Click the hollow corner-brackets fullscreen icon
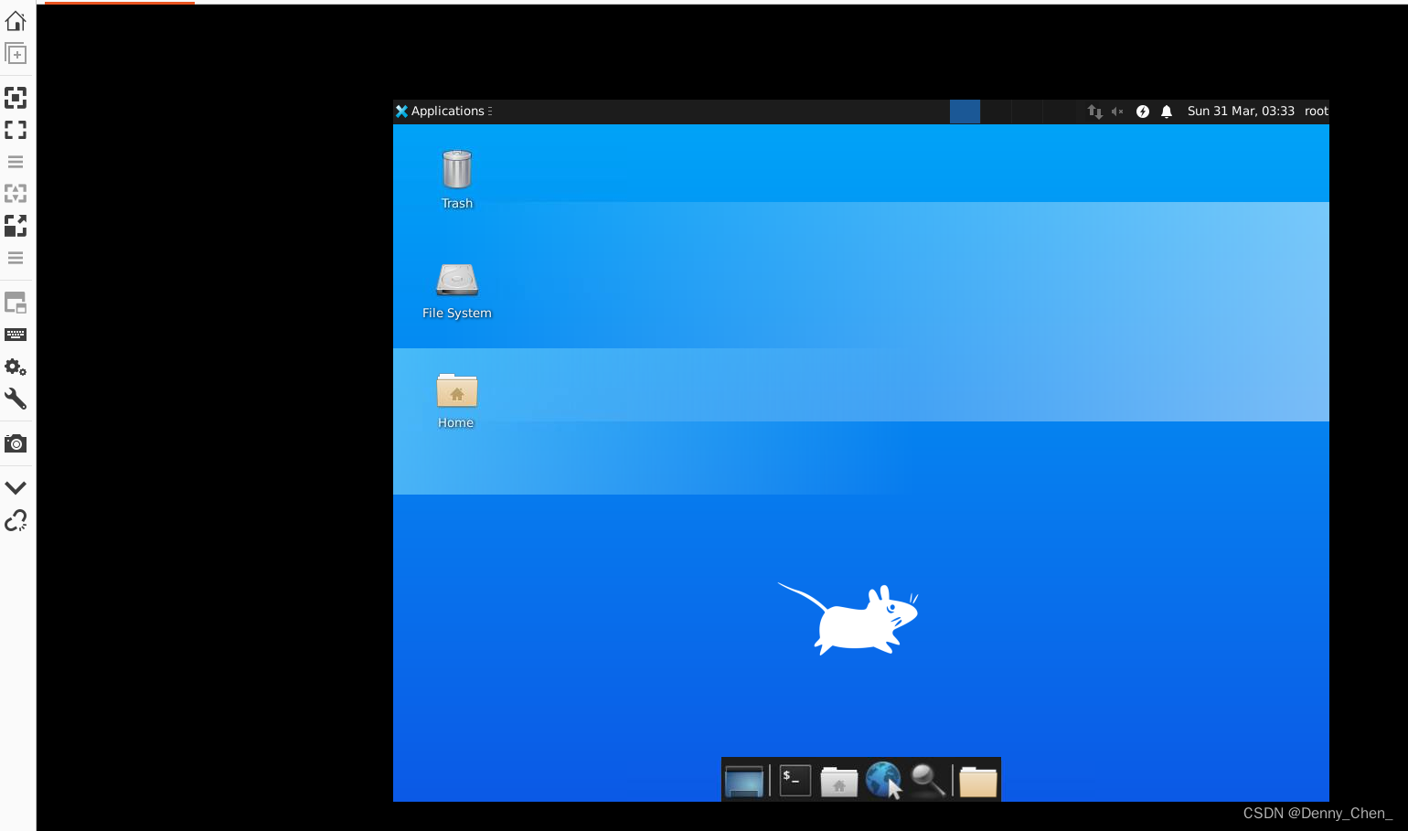 [16, 130]
